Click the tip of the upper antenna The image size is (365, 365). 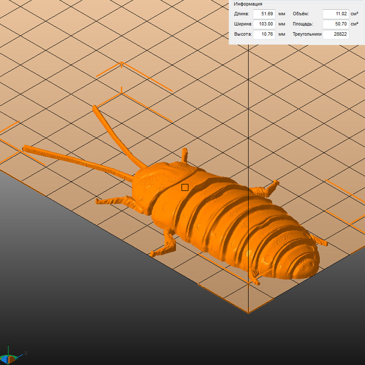coord(95,108)
